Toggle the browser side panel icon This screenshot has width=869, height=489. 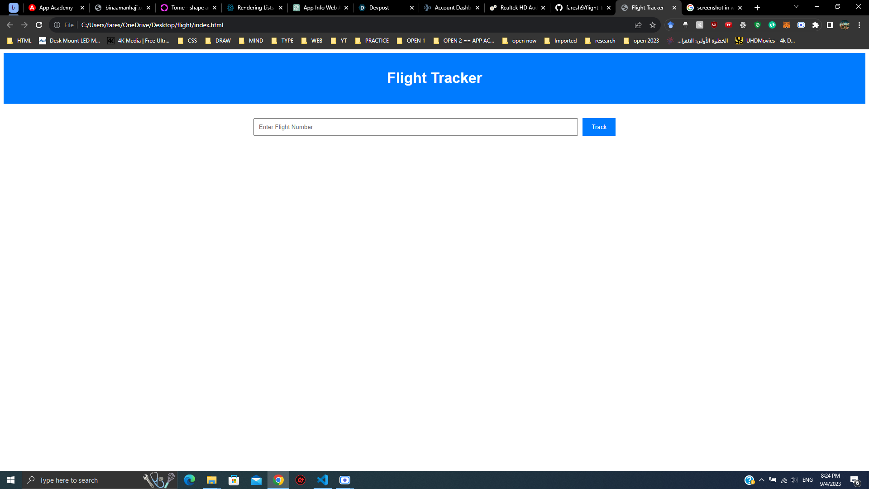[830, 25]
